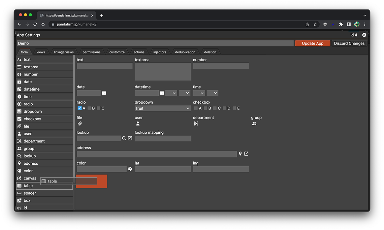Click the address input field

[157, 154]
